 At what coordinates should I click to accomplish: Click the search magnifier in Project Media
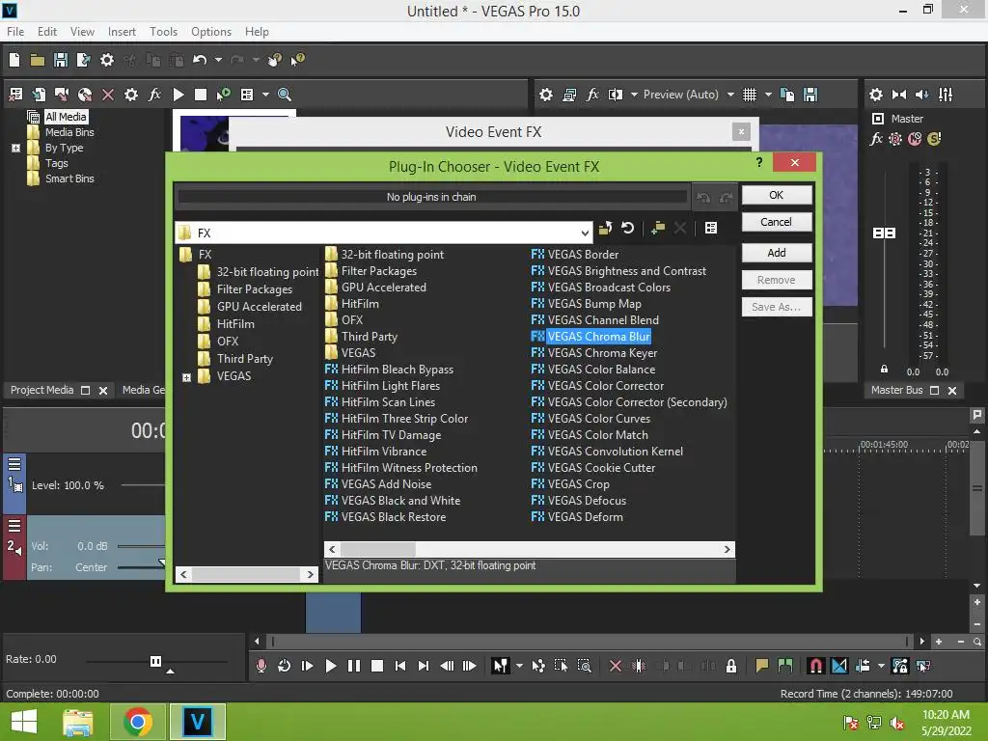285,95
